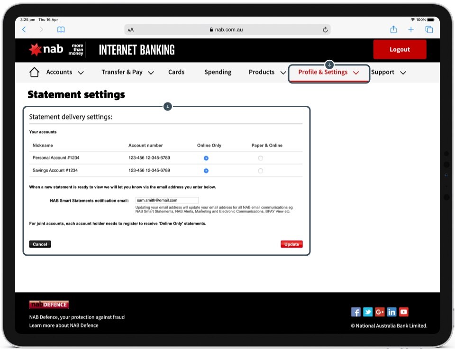455x351 pixels.
Task: Expand the Transfer & Pay dropdown
Action: tap(127, 73)
